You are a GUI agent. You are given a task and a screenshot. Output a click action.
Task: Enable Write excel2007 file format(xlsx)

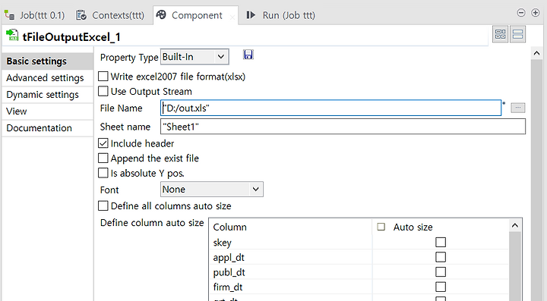click(103, 77)
